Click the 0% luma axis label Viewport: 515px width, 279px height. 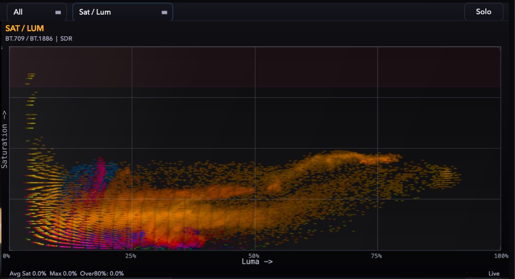point(6,256)
